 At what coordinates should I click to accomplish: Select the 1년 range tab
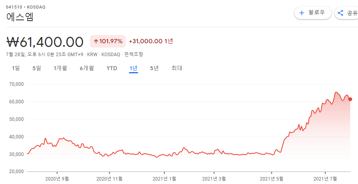coord(134,68)
